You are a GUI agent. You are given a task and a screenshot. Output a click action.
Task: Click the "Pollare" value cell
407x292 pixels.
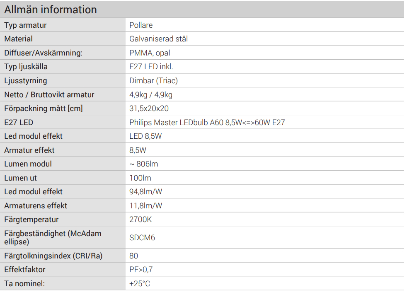click(141, 25)
